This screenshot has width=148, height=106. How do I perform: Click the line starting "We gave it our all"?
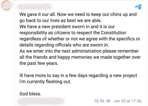[x=78, y=14]
